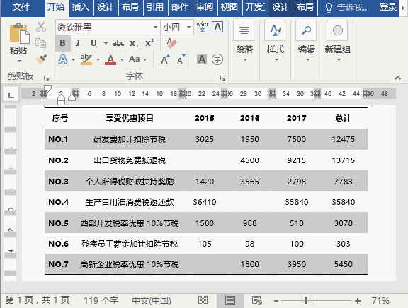Open the 样式 styles group
The height and width of the screenshot is (308, 408).
[x=275, y=42]
